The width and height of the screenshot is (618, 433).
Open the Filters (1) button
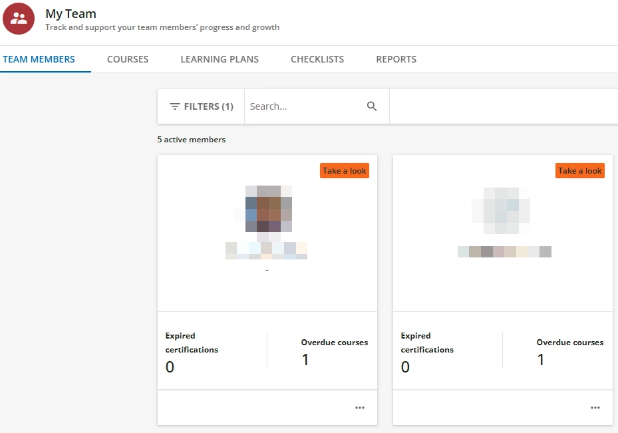[201, 106]
